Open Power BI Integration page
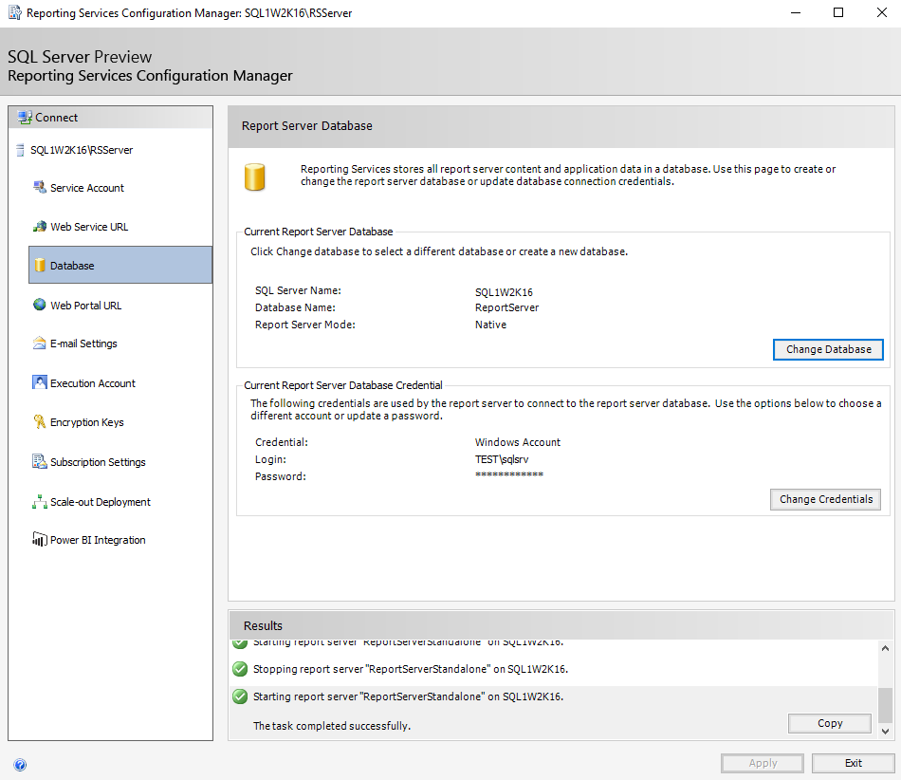The width and height of the screenshot is (901, 780). coord(98,540)
